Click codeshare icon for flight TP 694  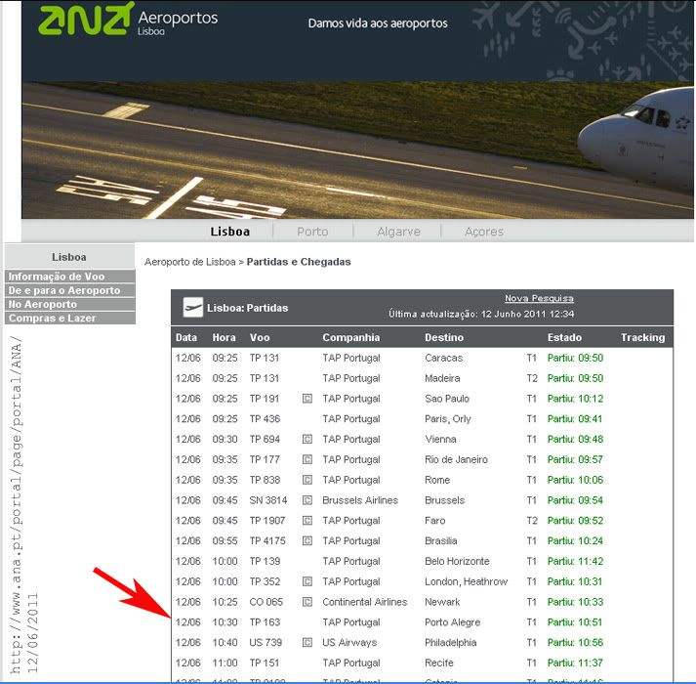pos(307,439)
